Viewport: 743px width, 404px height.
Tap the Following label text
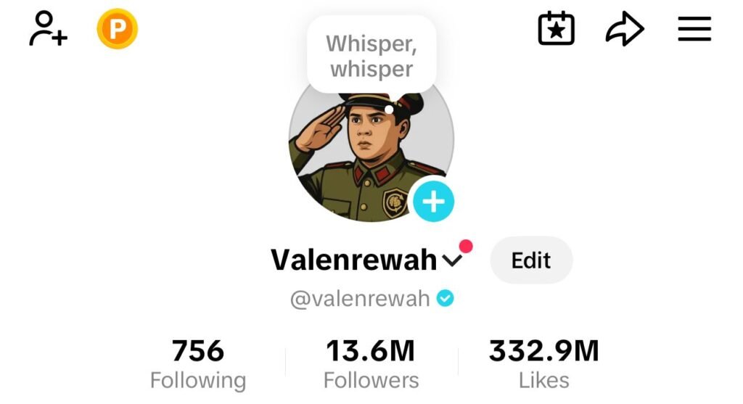coord(198,380)
